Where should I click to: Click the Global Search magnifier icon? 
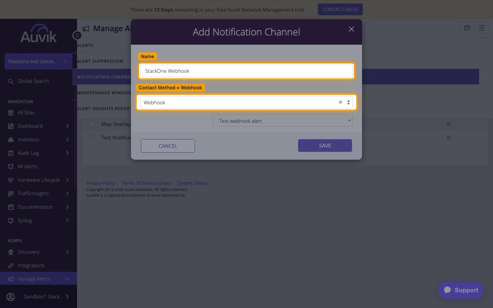pyautogui.click(x=11, y=81)
